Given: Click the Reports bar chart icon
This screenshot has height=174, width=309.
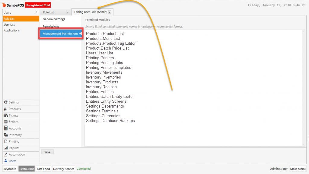Looking at the screenshot, I should point(6,148).
